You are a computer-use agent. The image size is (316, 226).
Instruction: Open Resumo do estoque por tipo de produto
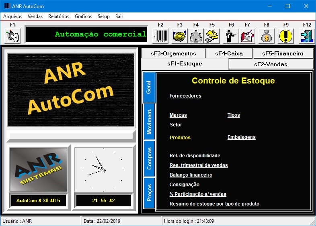click(x=214, y=204)
